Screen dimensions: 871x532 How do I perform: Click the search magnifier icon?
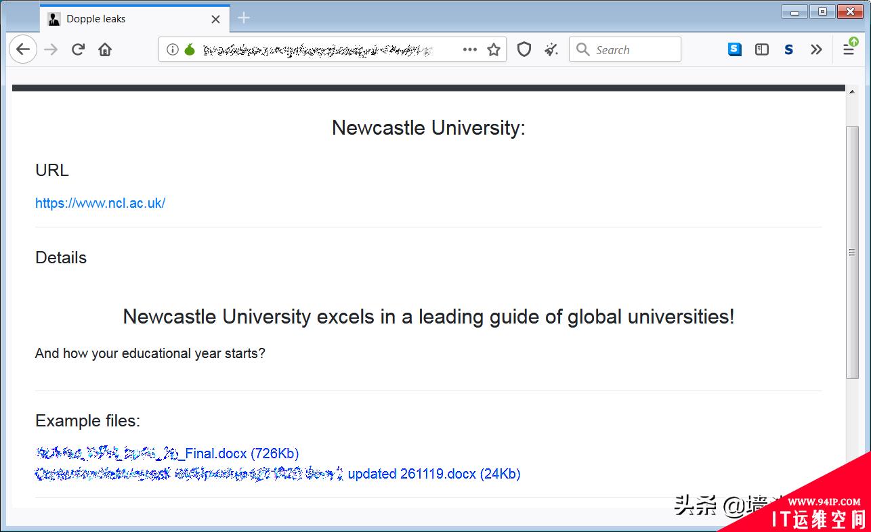[582, 49]
